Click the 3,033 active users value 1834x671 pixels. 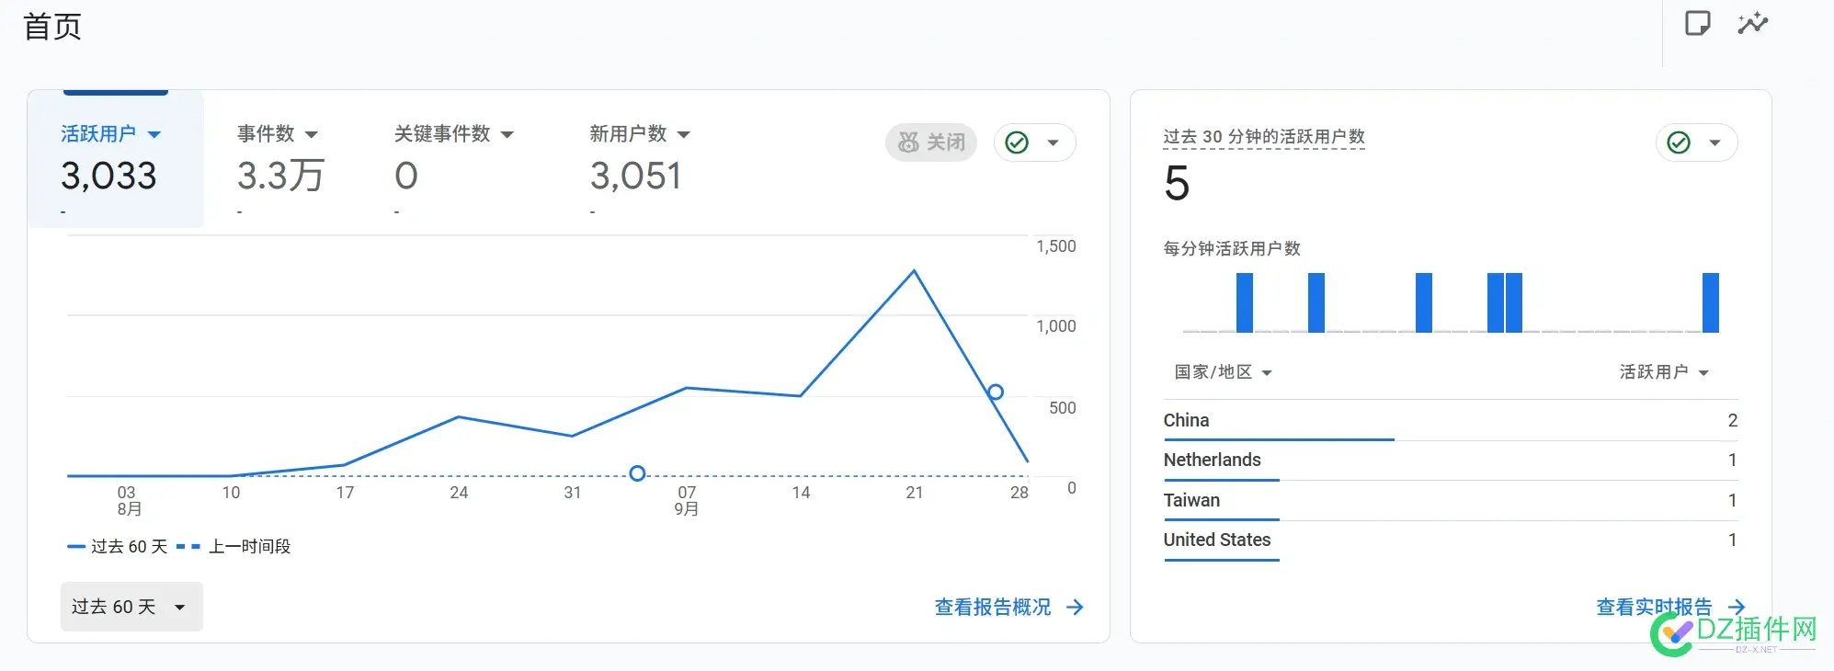click(x=108, y=176)
